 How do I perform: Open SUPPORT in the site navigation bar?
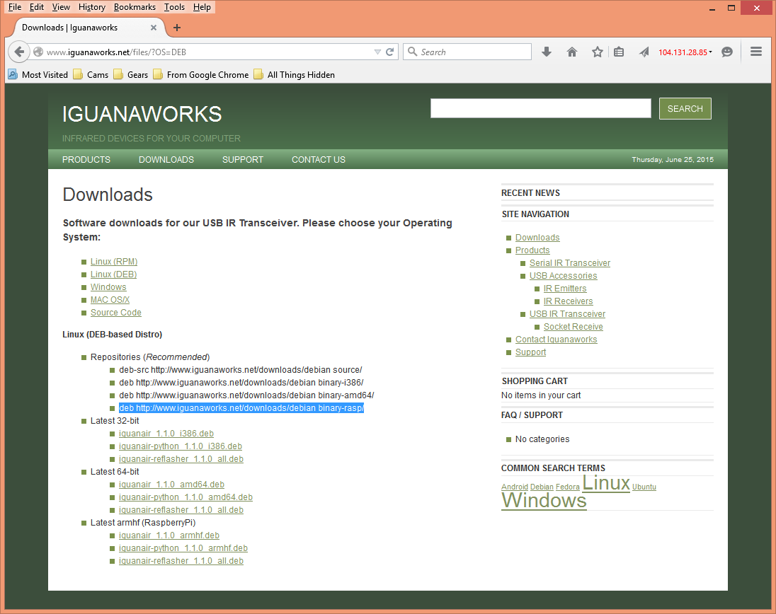click(242, 160)
